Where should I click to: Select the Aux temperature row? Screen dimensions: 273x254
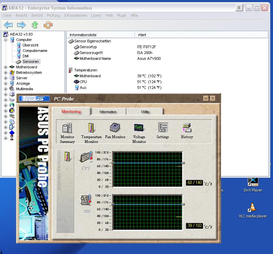point(118,88)
